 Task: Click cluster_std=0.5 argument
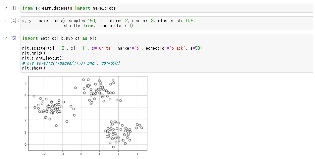(x=176, y=21)
